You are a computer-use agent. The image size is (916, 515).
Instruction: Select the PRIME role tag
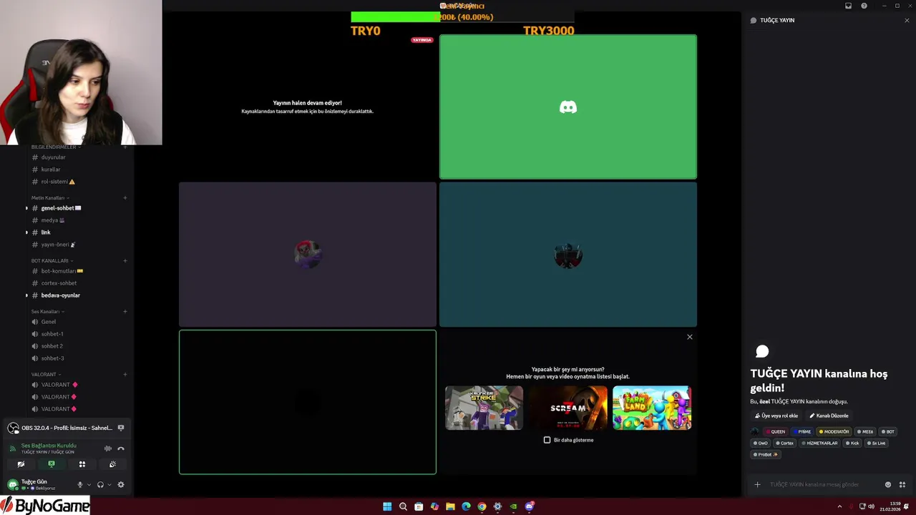[802, 431]
